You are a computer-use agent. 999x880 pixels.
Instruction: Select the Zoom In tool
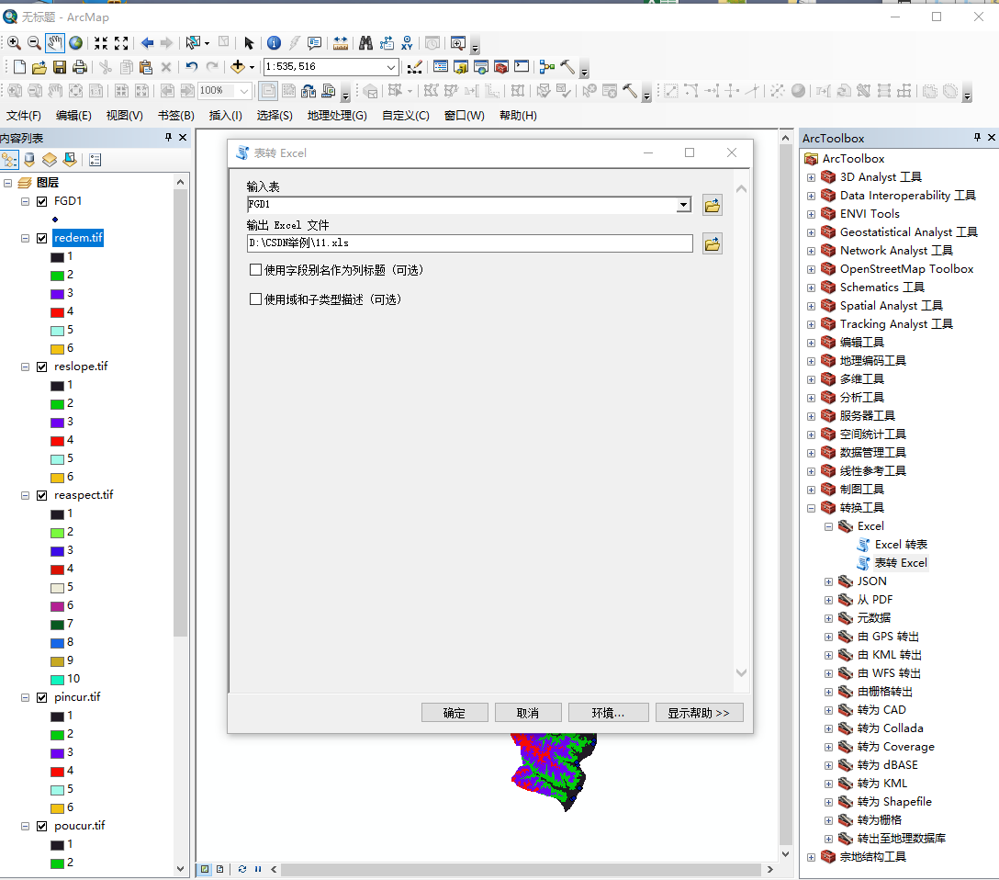click(x=14, y=42)
